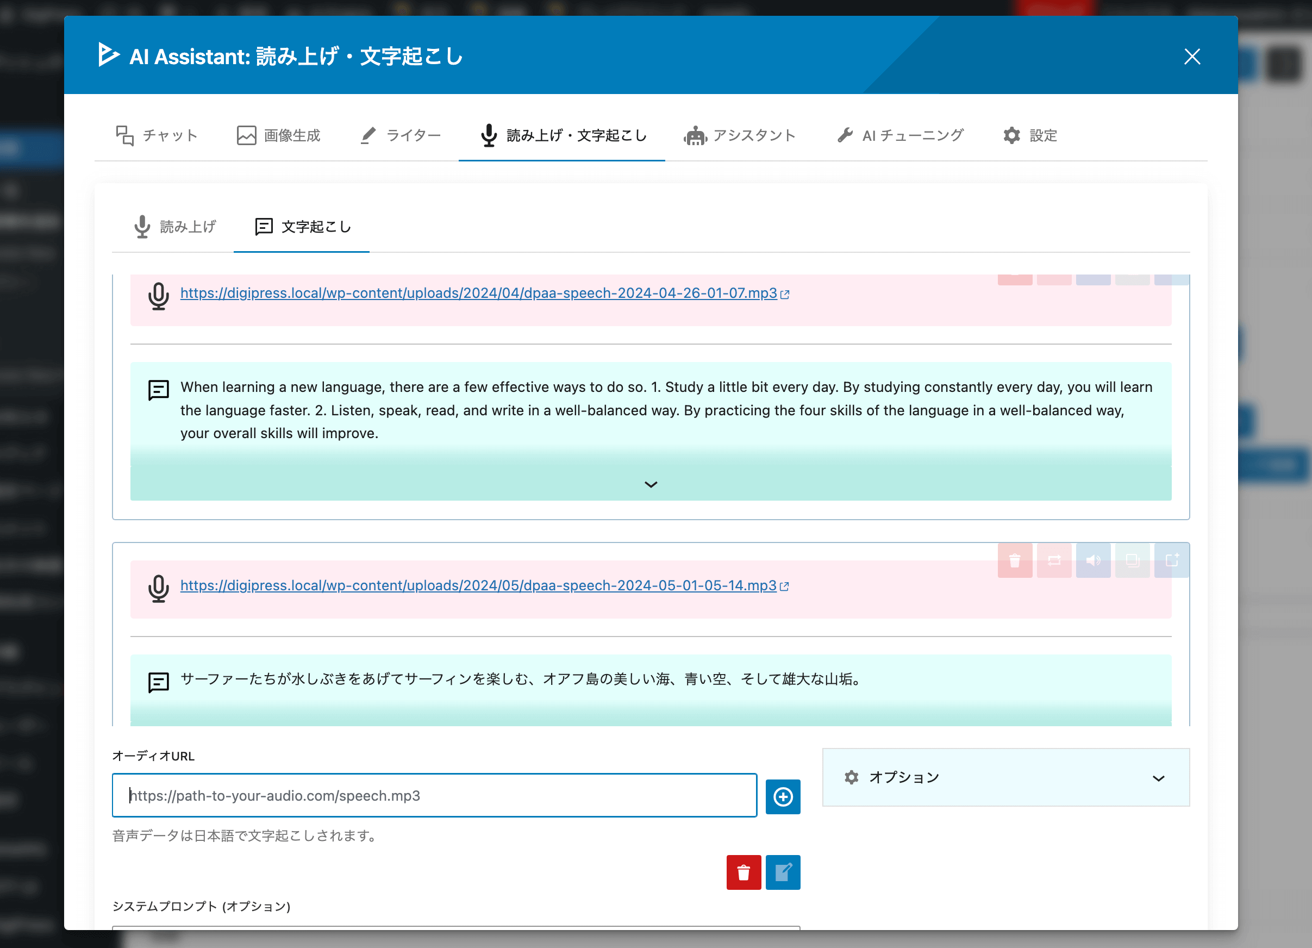Click the システムプロンプト (オプション) label
Image resolution: width=1312 pixels, height=948 pixels.
coord(201,906)
